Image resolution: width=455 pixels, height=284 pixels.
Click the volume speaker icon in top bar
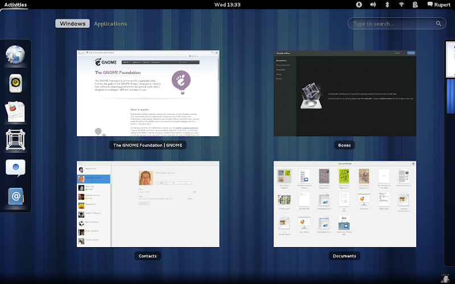click(x=373, y=5)
